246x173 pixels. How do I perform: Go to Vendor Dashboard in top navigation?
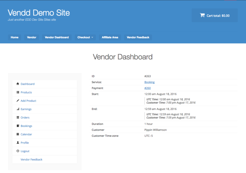point(57,37)
